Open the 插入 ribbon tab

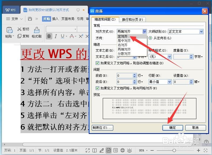(55, 19)
